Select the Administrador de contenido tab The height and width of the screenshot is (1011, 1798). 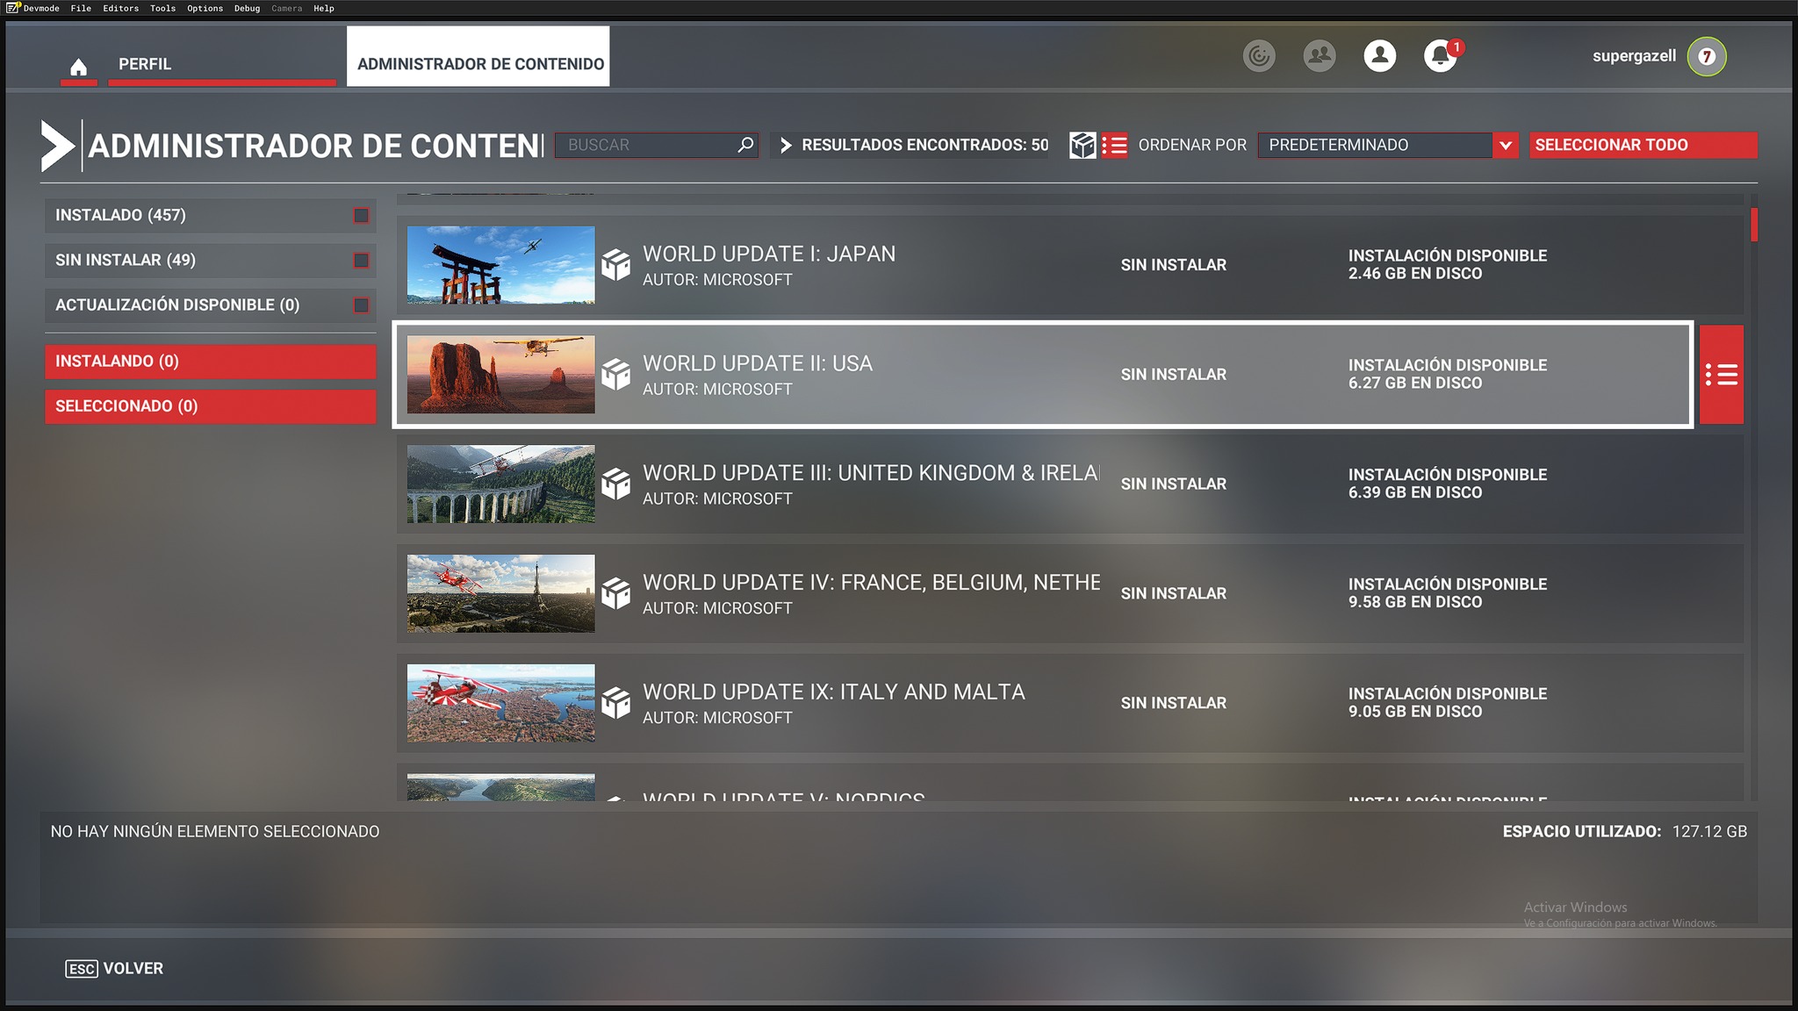pyautogui.click(x=478, y=56)
